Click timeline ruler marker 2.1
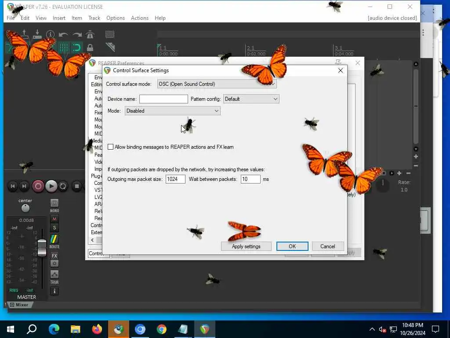 (251, 48)
